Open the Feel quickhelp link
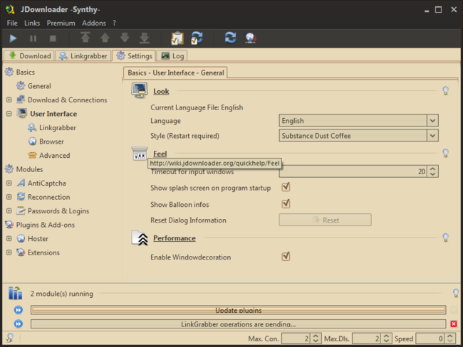 pyautogui.click(x=160, y=154)
